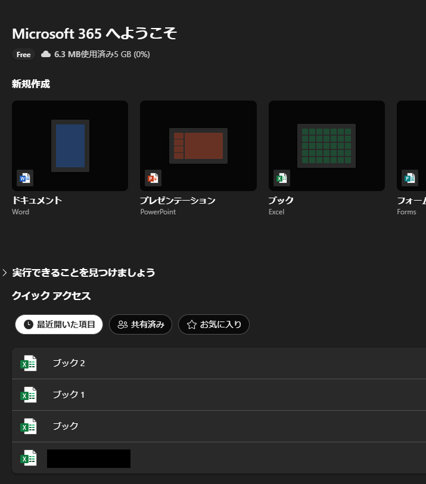Click the Excel file icon in the last row
The height and width of the screenshot is (484, 426).
[x=29, y=458]
